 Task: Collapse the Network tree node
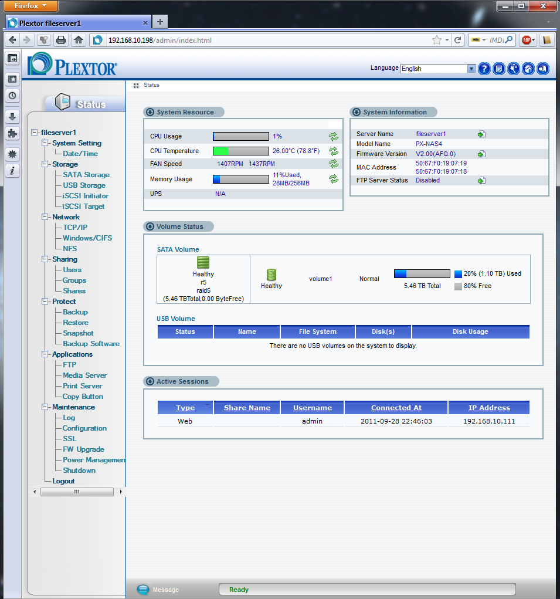coord(45,216)
